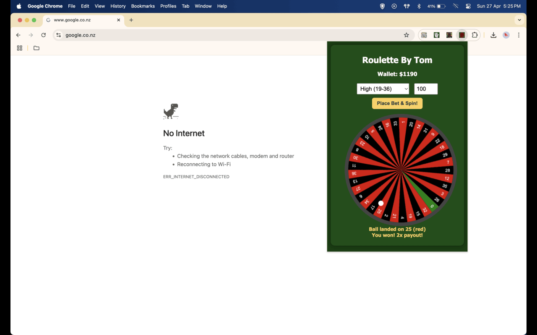Open the battery status showing 41%
Viewport: 537px width, 335px height.
[x=436, y=6]
